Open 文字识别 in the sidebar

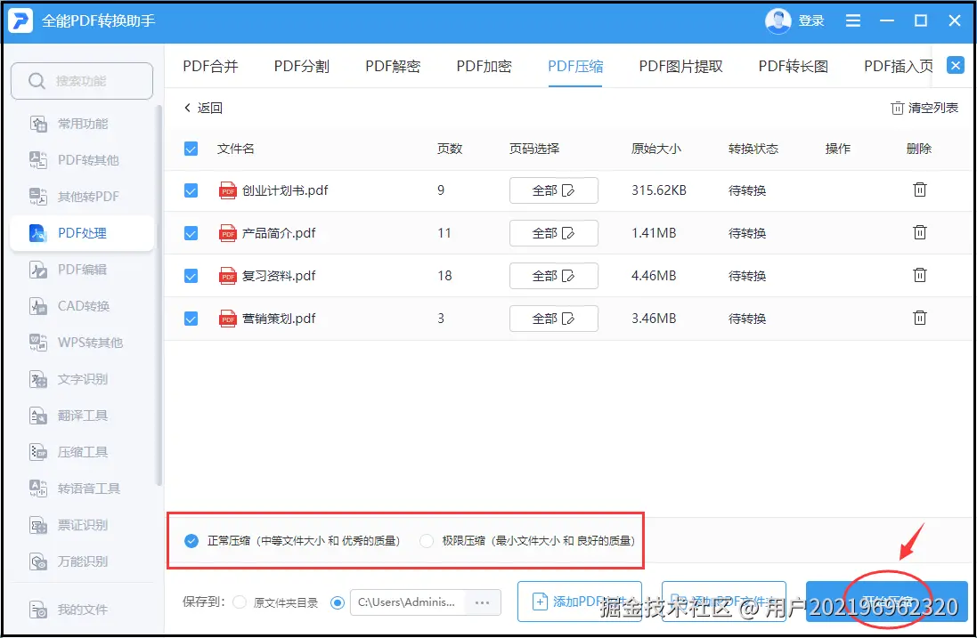(x=82, y=379)
